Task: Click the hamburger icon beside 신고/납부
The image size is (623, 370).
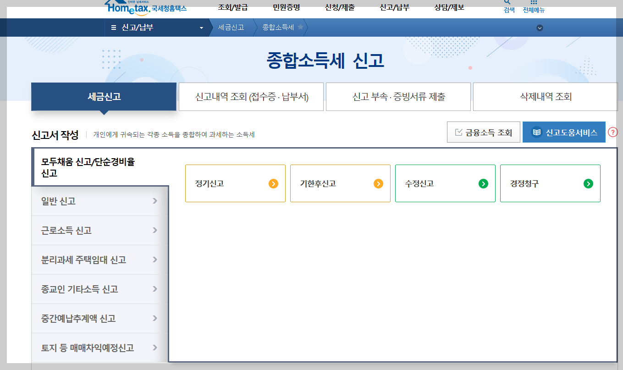Action: tap(113, 27)
